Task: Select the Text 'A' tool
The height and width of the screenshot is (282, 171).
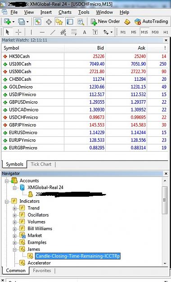Action: pos(85,32)
